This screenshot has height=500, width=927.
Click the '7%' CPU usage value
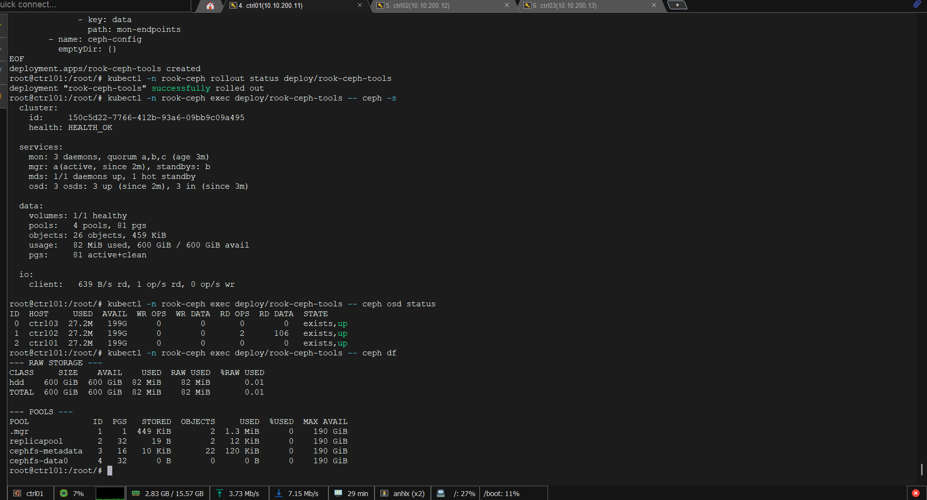pyautogui.click(x=78, y=494)
